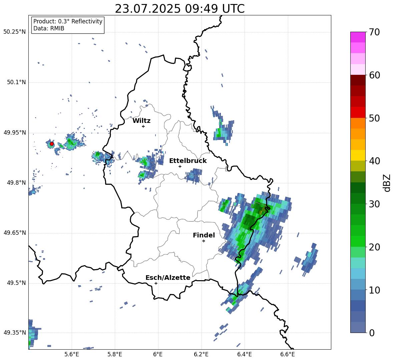Click the Ettelbruck city label
Screen dimensions: 395x361
pyautogui.click(x=188, y=161)
